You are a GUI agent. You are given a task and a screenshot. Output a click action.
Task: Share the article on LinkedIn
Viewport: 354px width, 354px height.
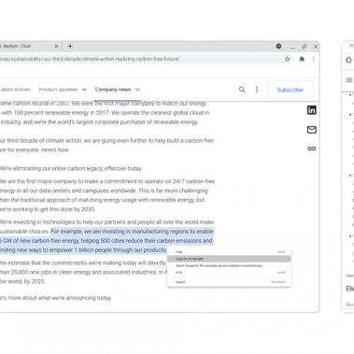pyautogui.click(x=312, y=110)
